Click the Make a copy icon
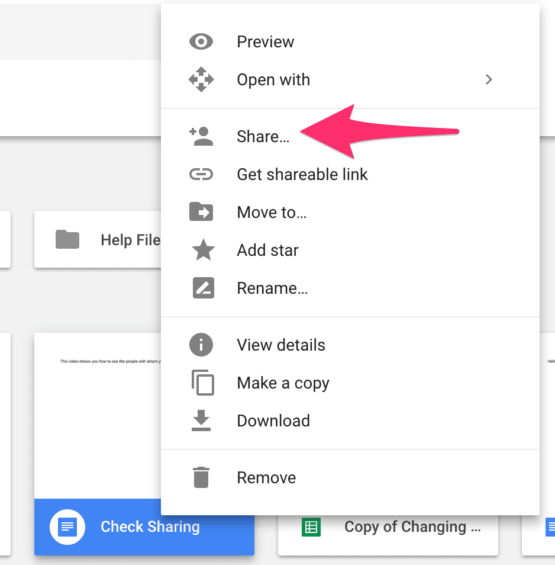Viewport: 555px width, 565px height. [x=203, y=383]
